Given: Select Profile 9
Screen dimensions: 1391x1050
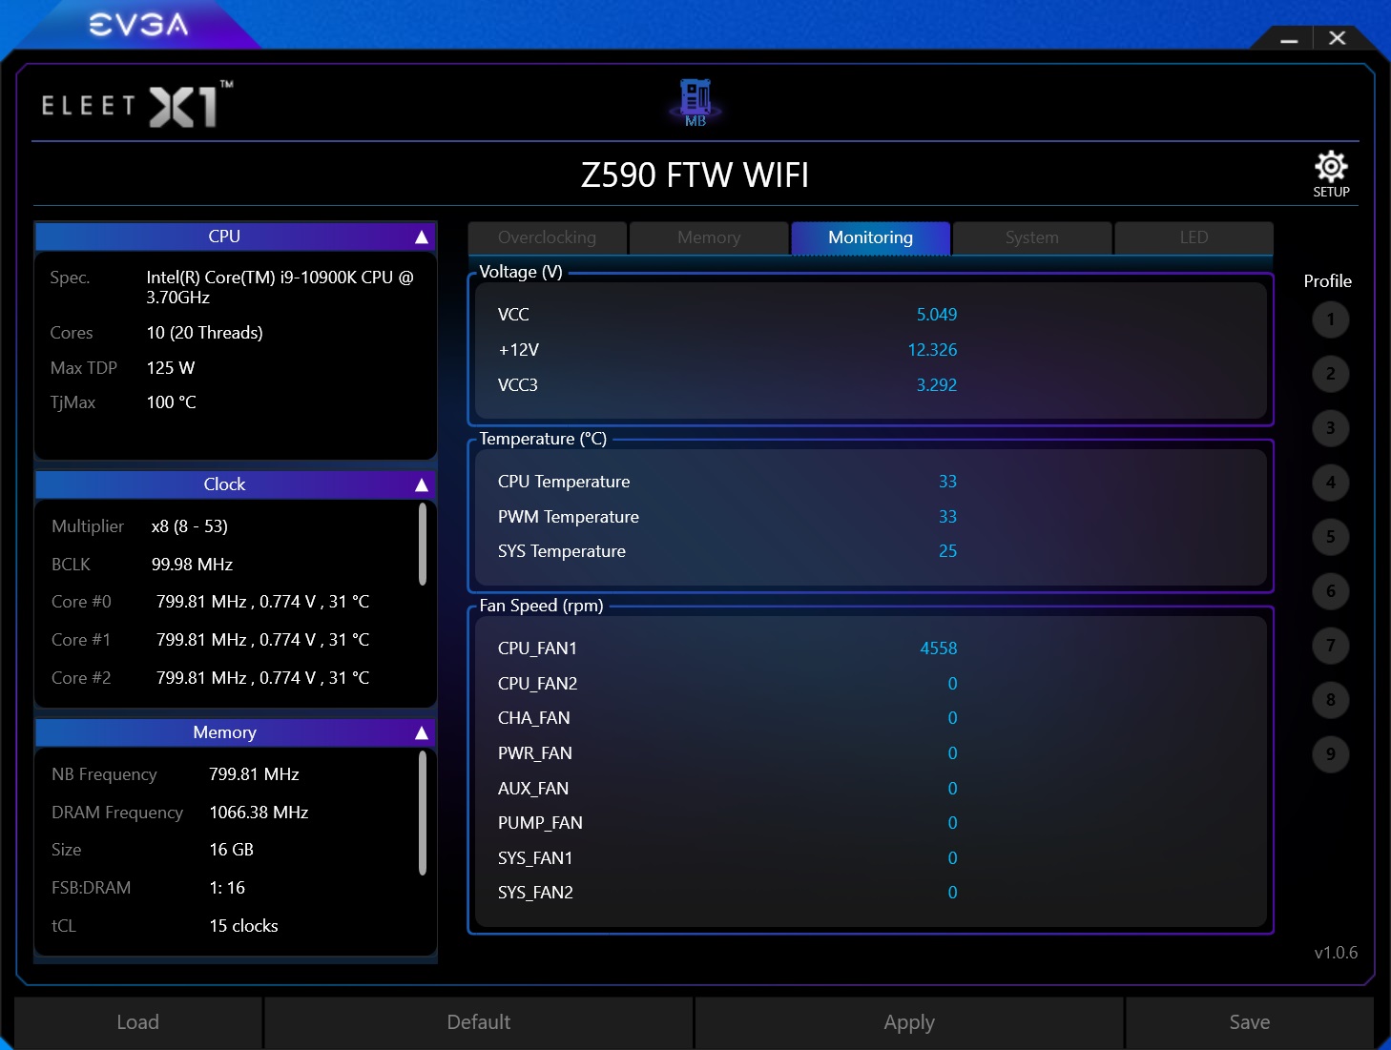Looking at the screenshot, I should click(x=1330, y=754).
